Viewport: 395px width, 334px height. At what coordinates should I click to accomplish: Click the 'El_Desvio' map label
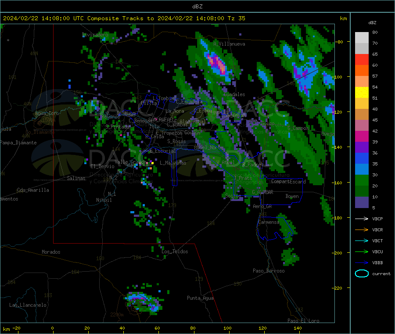coord(103,166)
